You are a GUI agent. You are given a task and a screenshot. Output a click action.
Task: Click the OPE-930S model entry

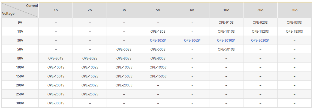[x=294, y=23]
